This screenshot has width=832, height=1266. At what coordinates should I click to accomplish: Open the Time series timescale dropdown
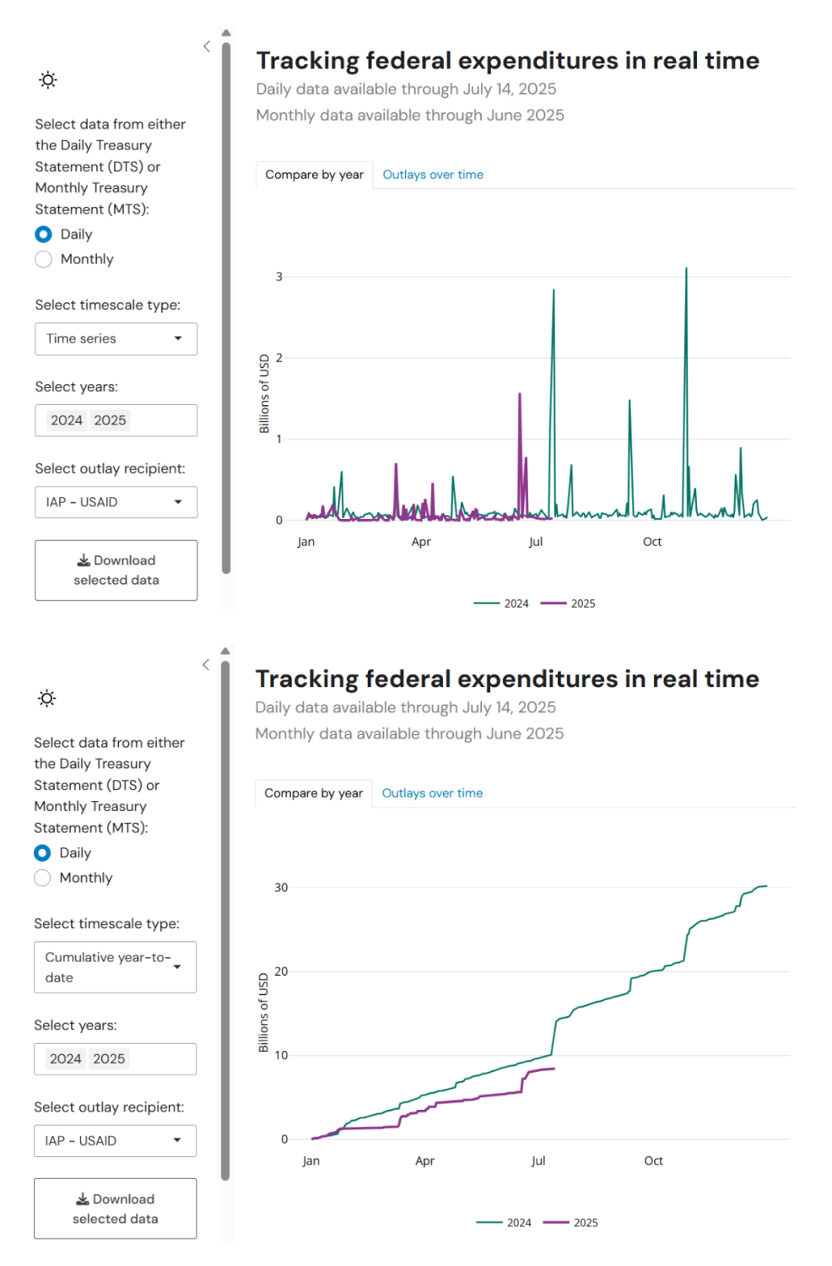116,339
